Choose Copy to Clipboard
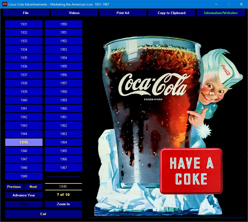248x222 pixels. pos(172,13)
